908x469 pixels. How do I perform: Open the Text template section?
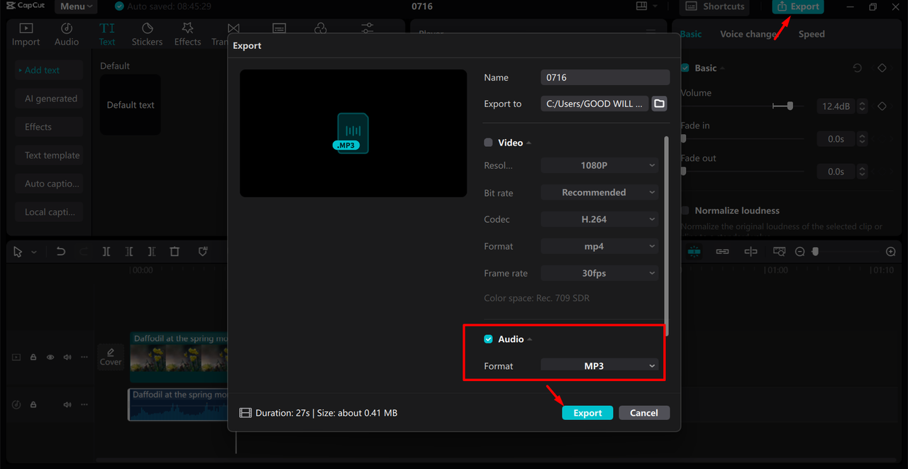click(49, 155)
